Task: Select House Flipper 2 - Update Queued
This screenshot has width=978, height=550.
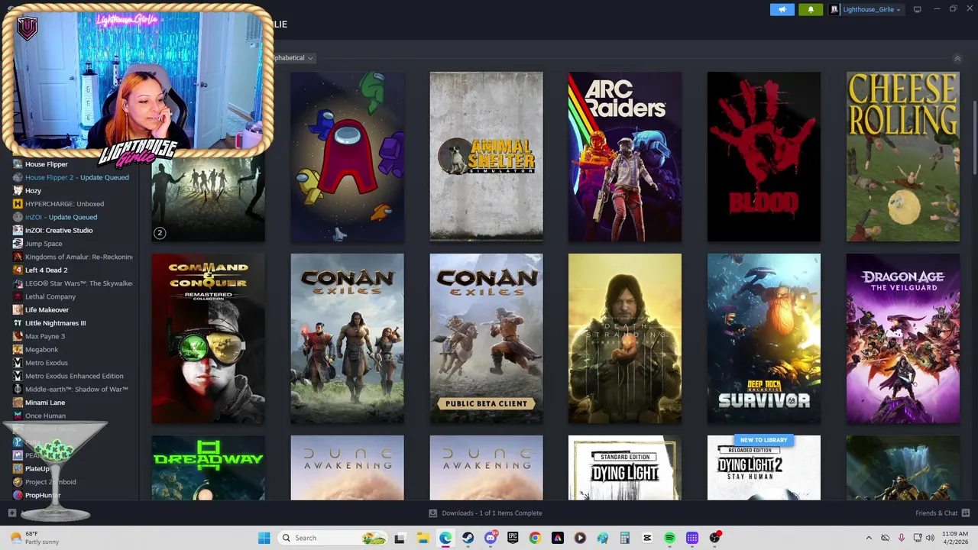Action: (x=76, y=177)
